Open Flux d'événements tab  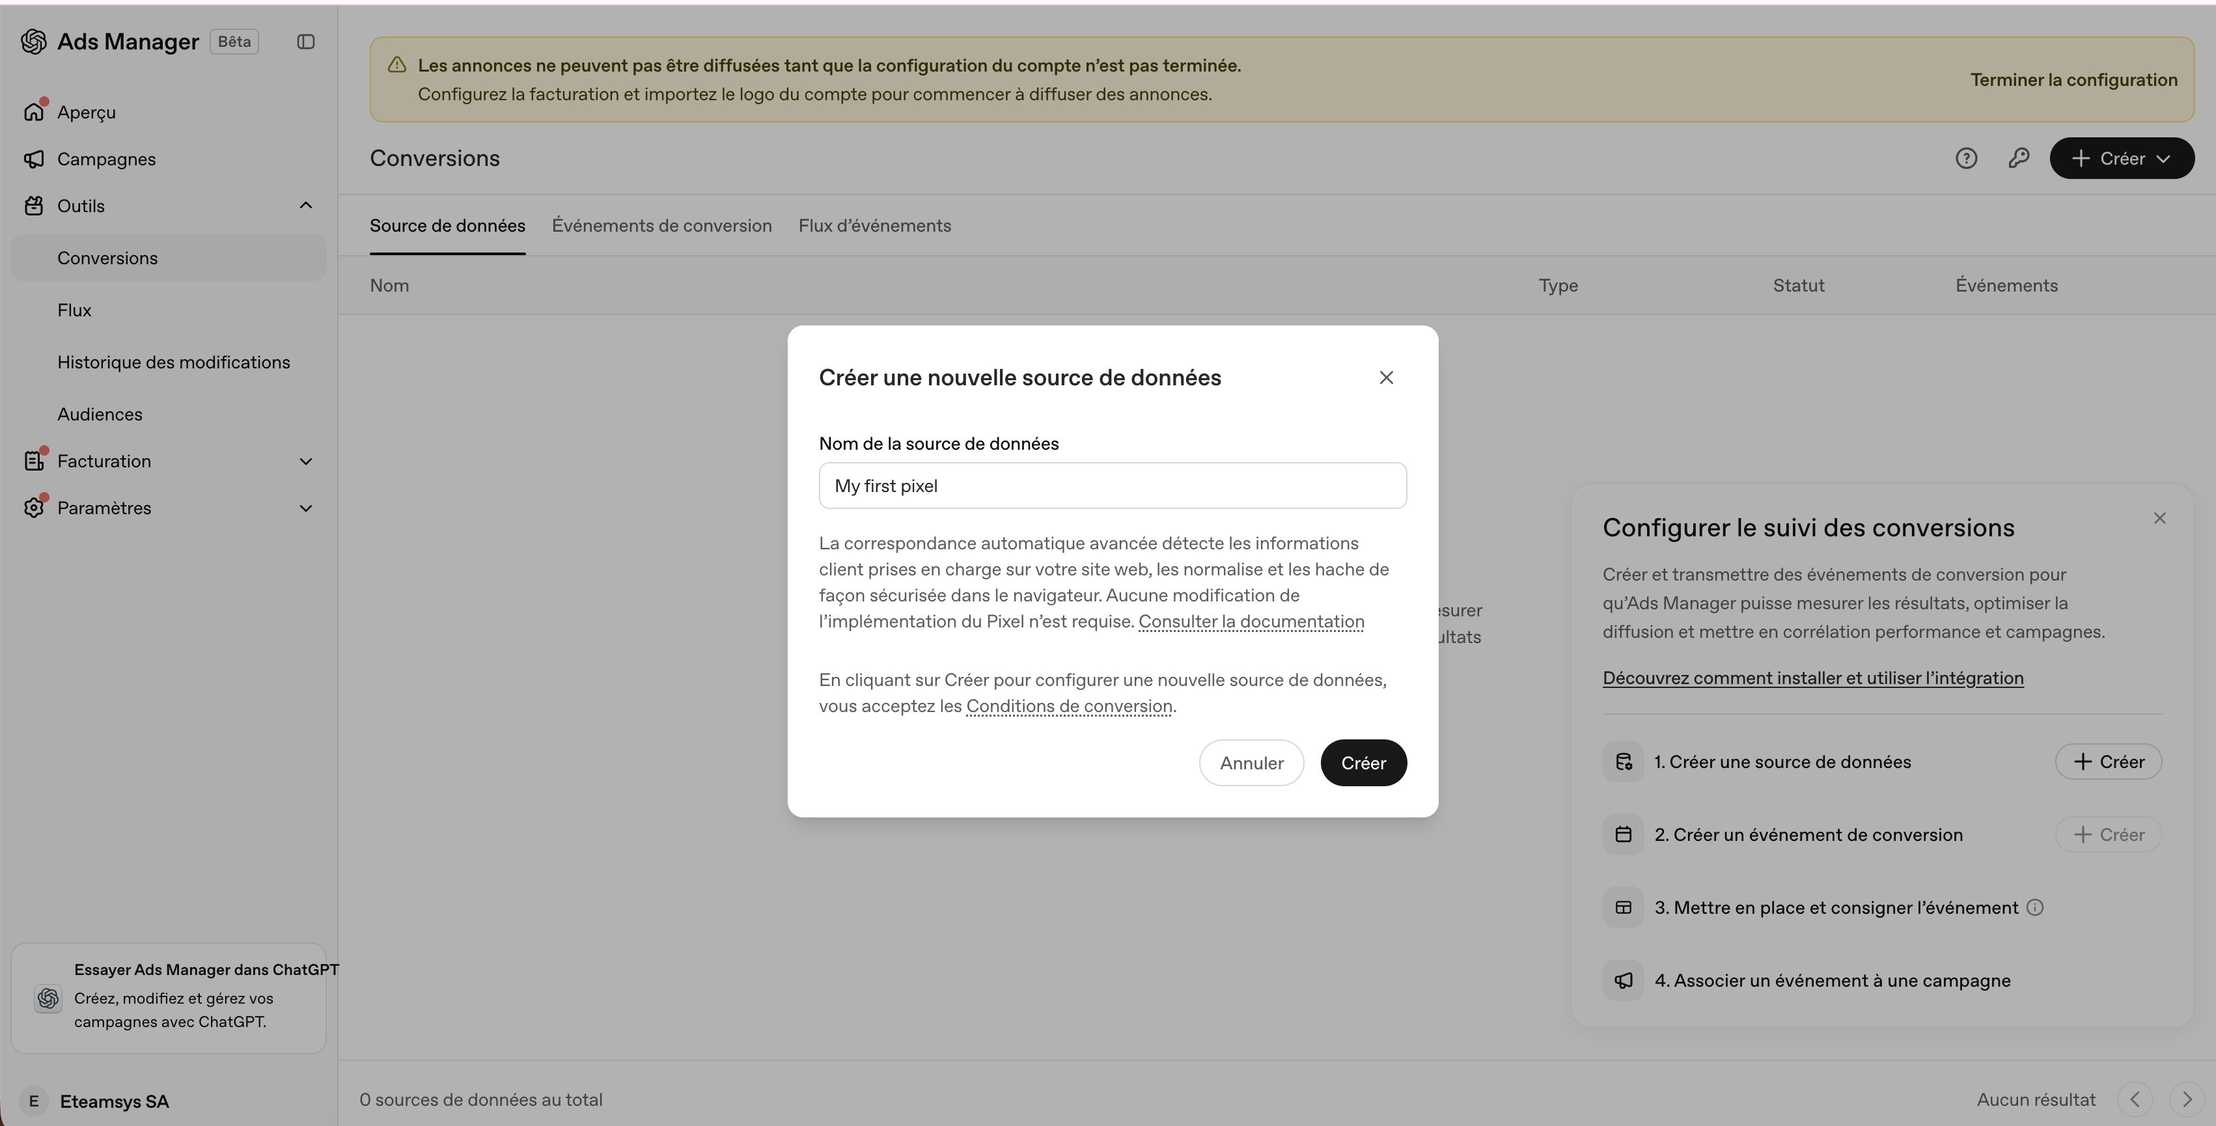pyautogui.click(x=874, y=225)
